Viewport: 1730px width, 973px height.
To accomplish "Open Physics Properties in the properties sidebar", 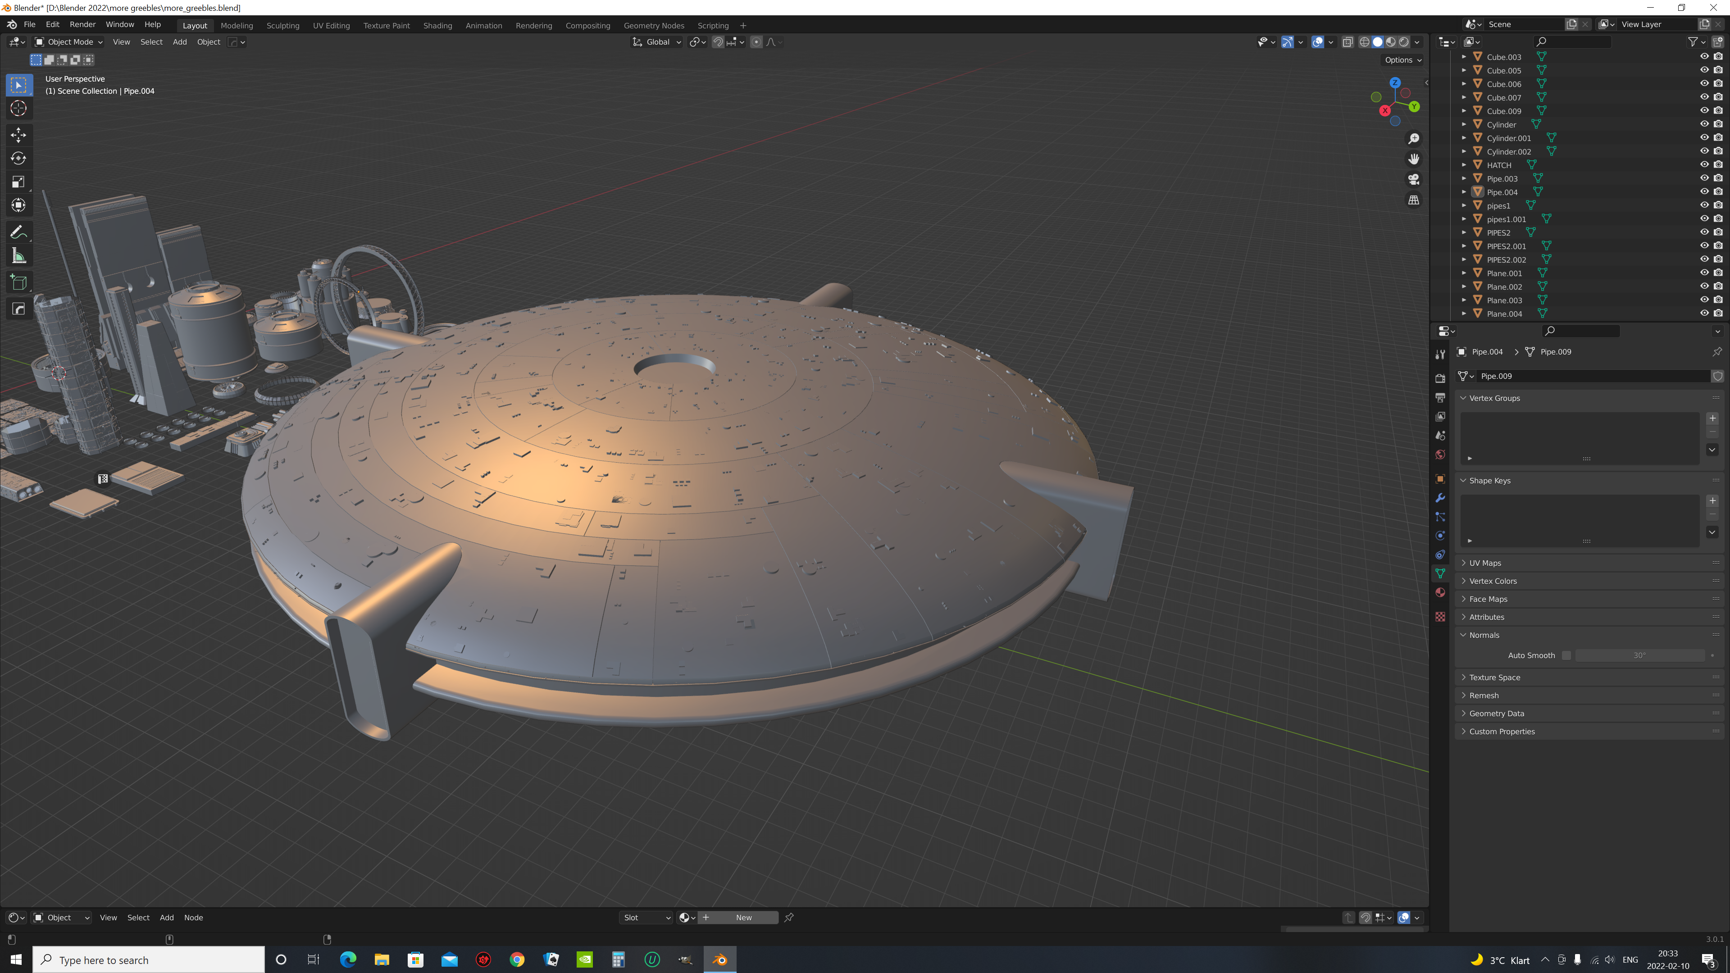I will point(1440,535).
